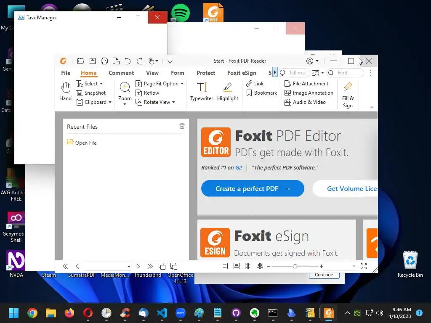
Task: Go to next page arrow
Action: coord(138,266)
